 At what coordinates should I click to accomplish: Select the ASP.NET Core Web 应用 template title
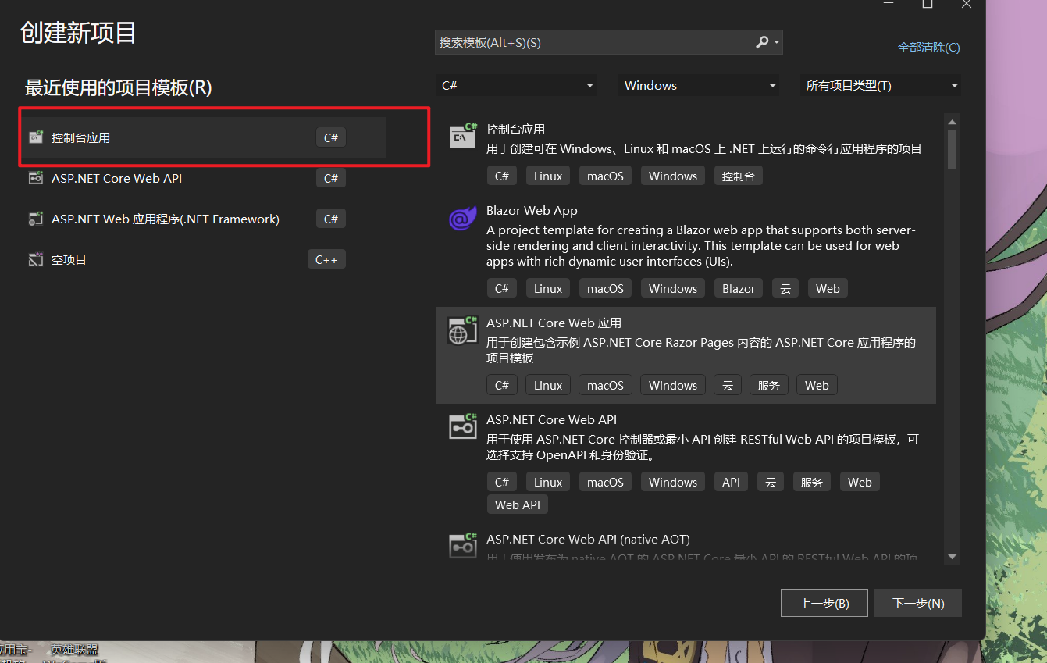click(554, 323)
